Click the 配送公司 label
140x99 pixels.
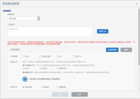[14, 62]
